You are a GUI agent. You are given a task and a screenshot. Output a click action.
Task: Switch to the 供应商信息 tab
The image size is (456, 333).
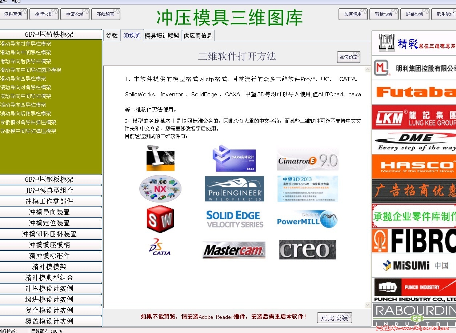tap(198, 35)
